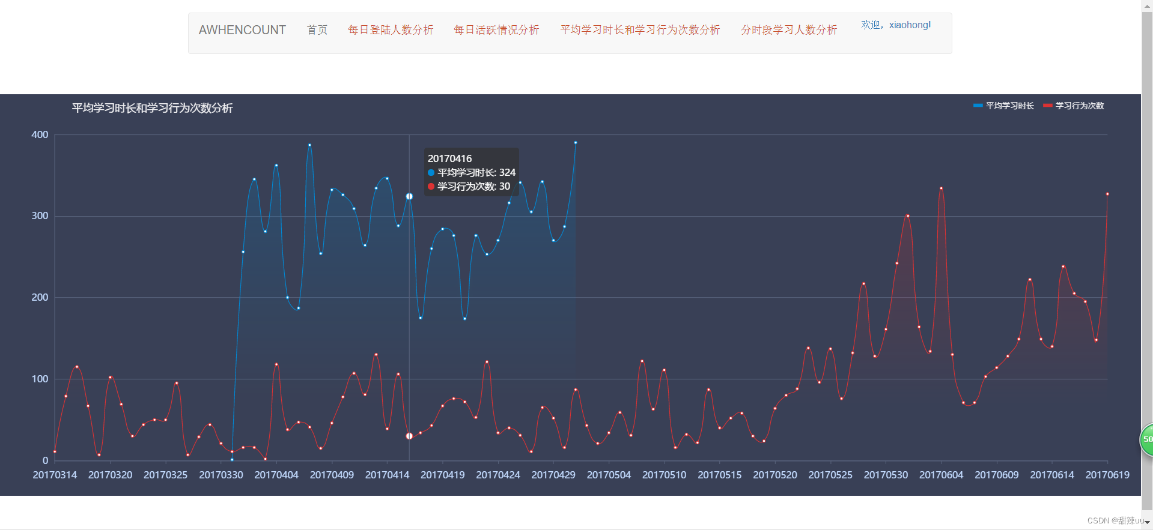Click x-axis label 20170609
The image size is (1153, 530).
(997, 475)
